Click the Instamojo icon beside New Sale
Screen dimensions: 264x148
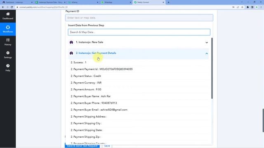click(x=71, y=42)
